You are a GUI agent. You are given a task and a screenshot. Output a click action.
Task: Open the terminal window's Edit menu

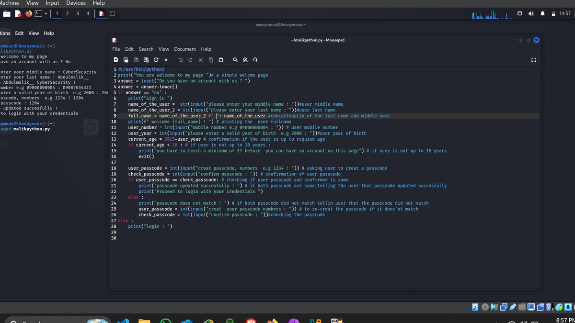point(19,33)
